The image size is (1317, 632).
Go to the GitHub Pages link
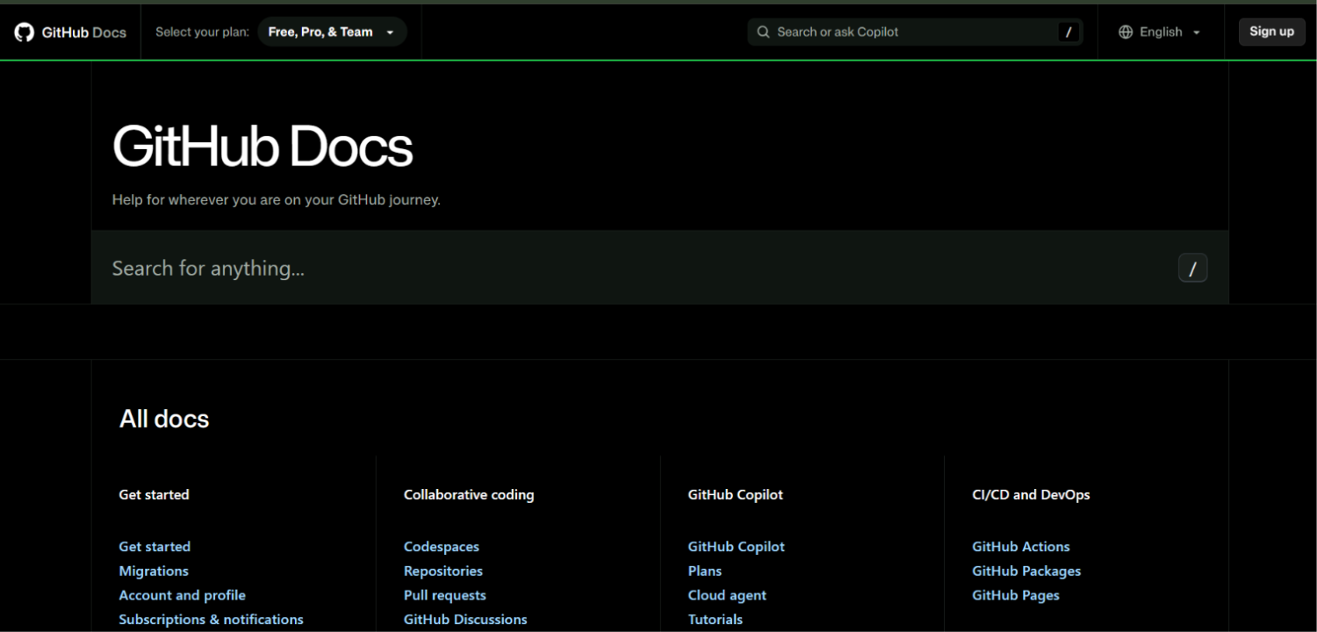click(x=1016, y=595)
